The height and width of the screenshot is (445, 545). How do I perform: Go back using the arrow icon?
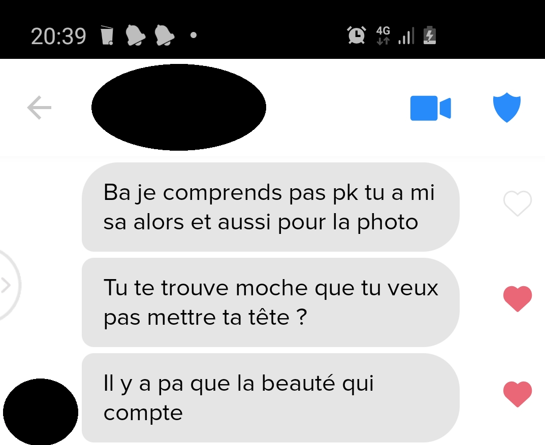point(39,108)
